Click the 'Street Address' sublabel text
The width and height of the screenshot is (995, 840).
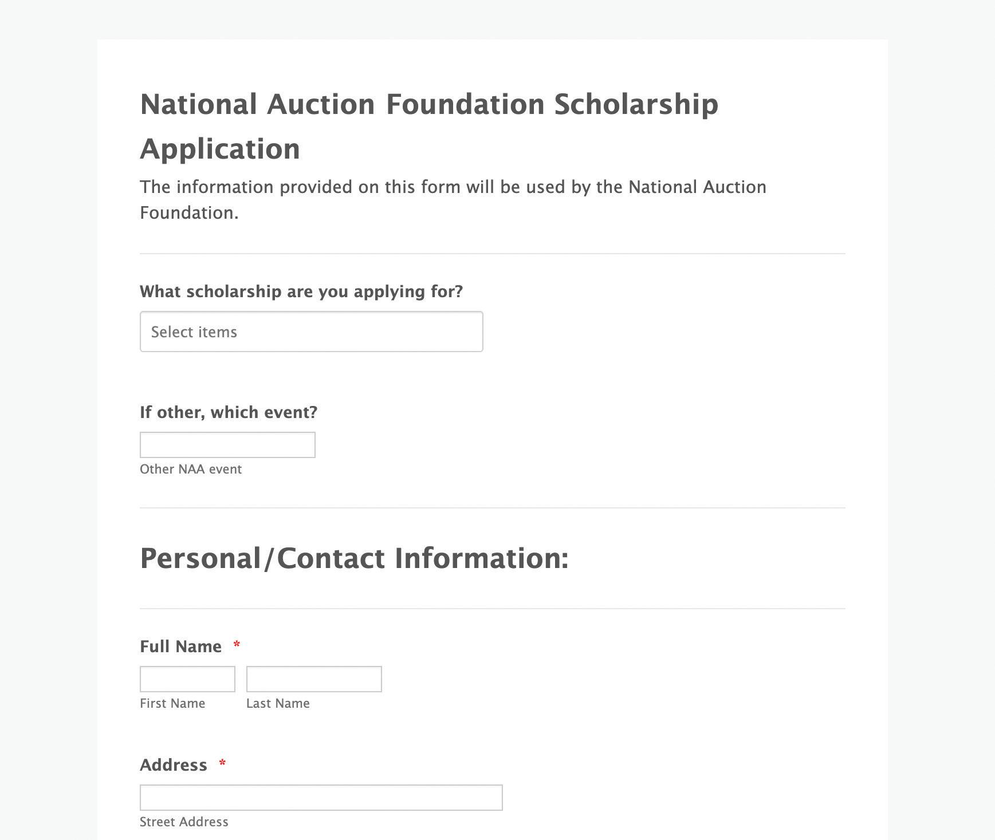(x=184, y=822)
